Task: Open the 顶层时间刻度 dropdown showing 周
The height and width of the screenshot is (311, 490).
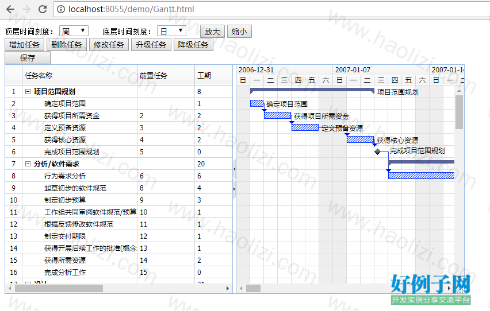Action: pos(74,31)
